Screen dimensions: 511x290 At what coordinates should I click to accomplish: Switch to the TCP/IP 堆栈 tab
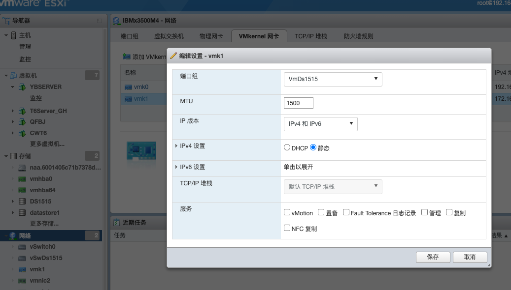(x=310, y=36)
